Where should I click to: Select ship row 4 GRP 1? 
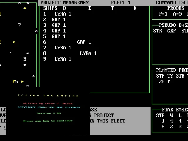pyautogui.click(x=55, y=31)
